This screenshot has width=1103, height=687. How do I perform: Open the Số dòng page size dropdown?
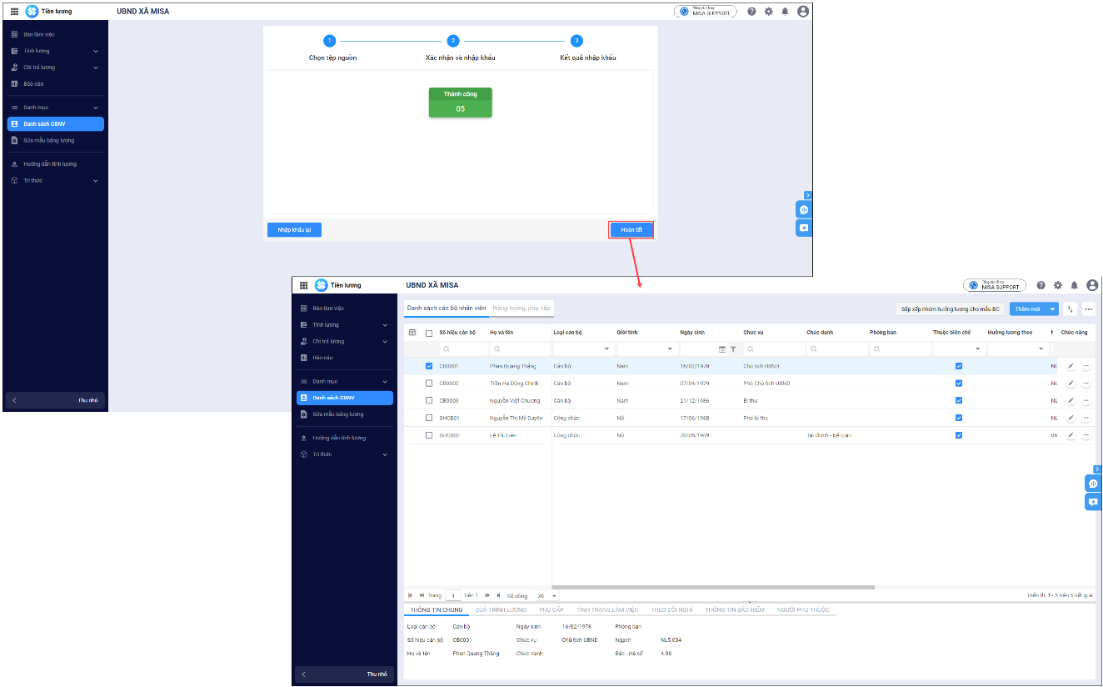tap(554, 596)
